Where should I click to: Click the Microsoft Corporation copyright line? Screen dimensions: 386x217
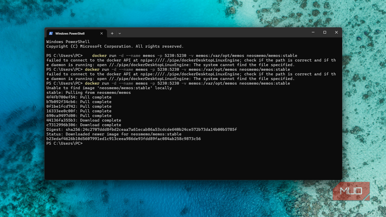point(115,46)
